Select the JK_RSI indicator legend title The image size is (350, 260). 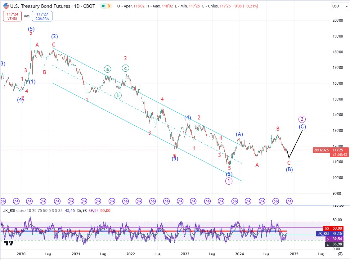coord(9,210)
